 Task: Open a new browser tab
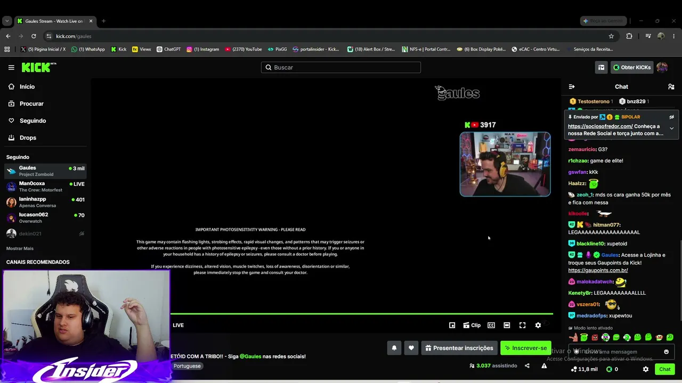103,21
